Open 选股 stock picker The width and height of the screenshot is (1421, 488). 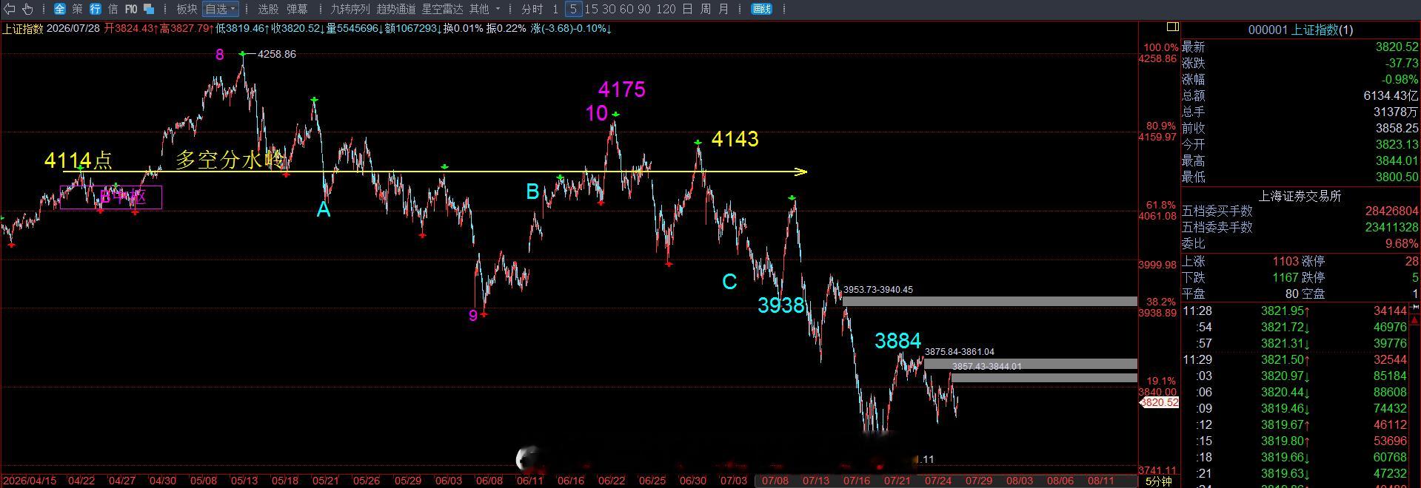coord(268,9)
